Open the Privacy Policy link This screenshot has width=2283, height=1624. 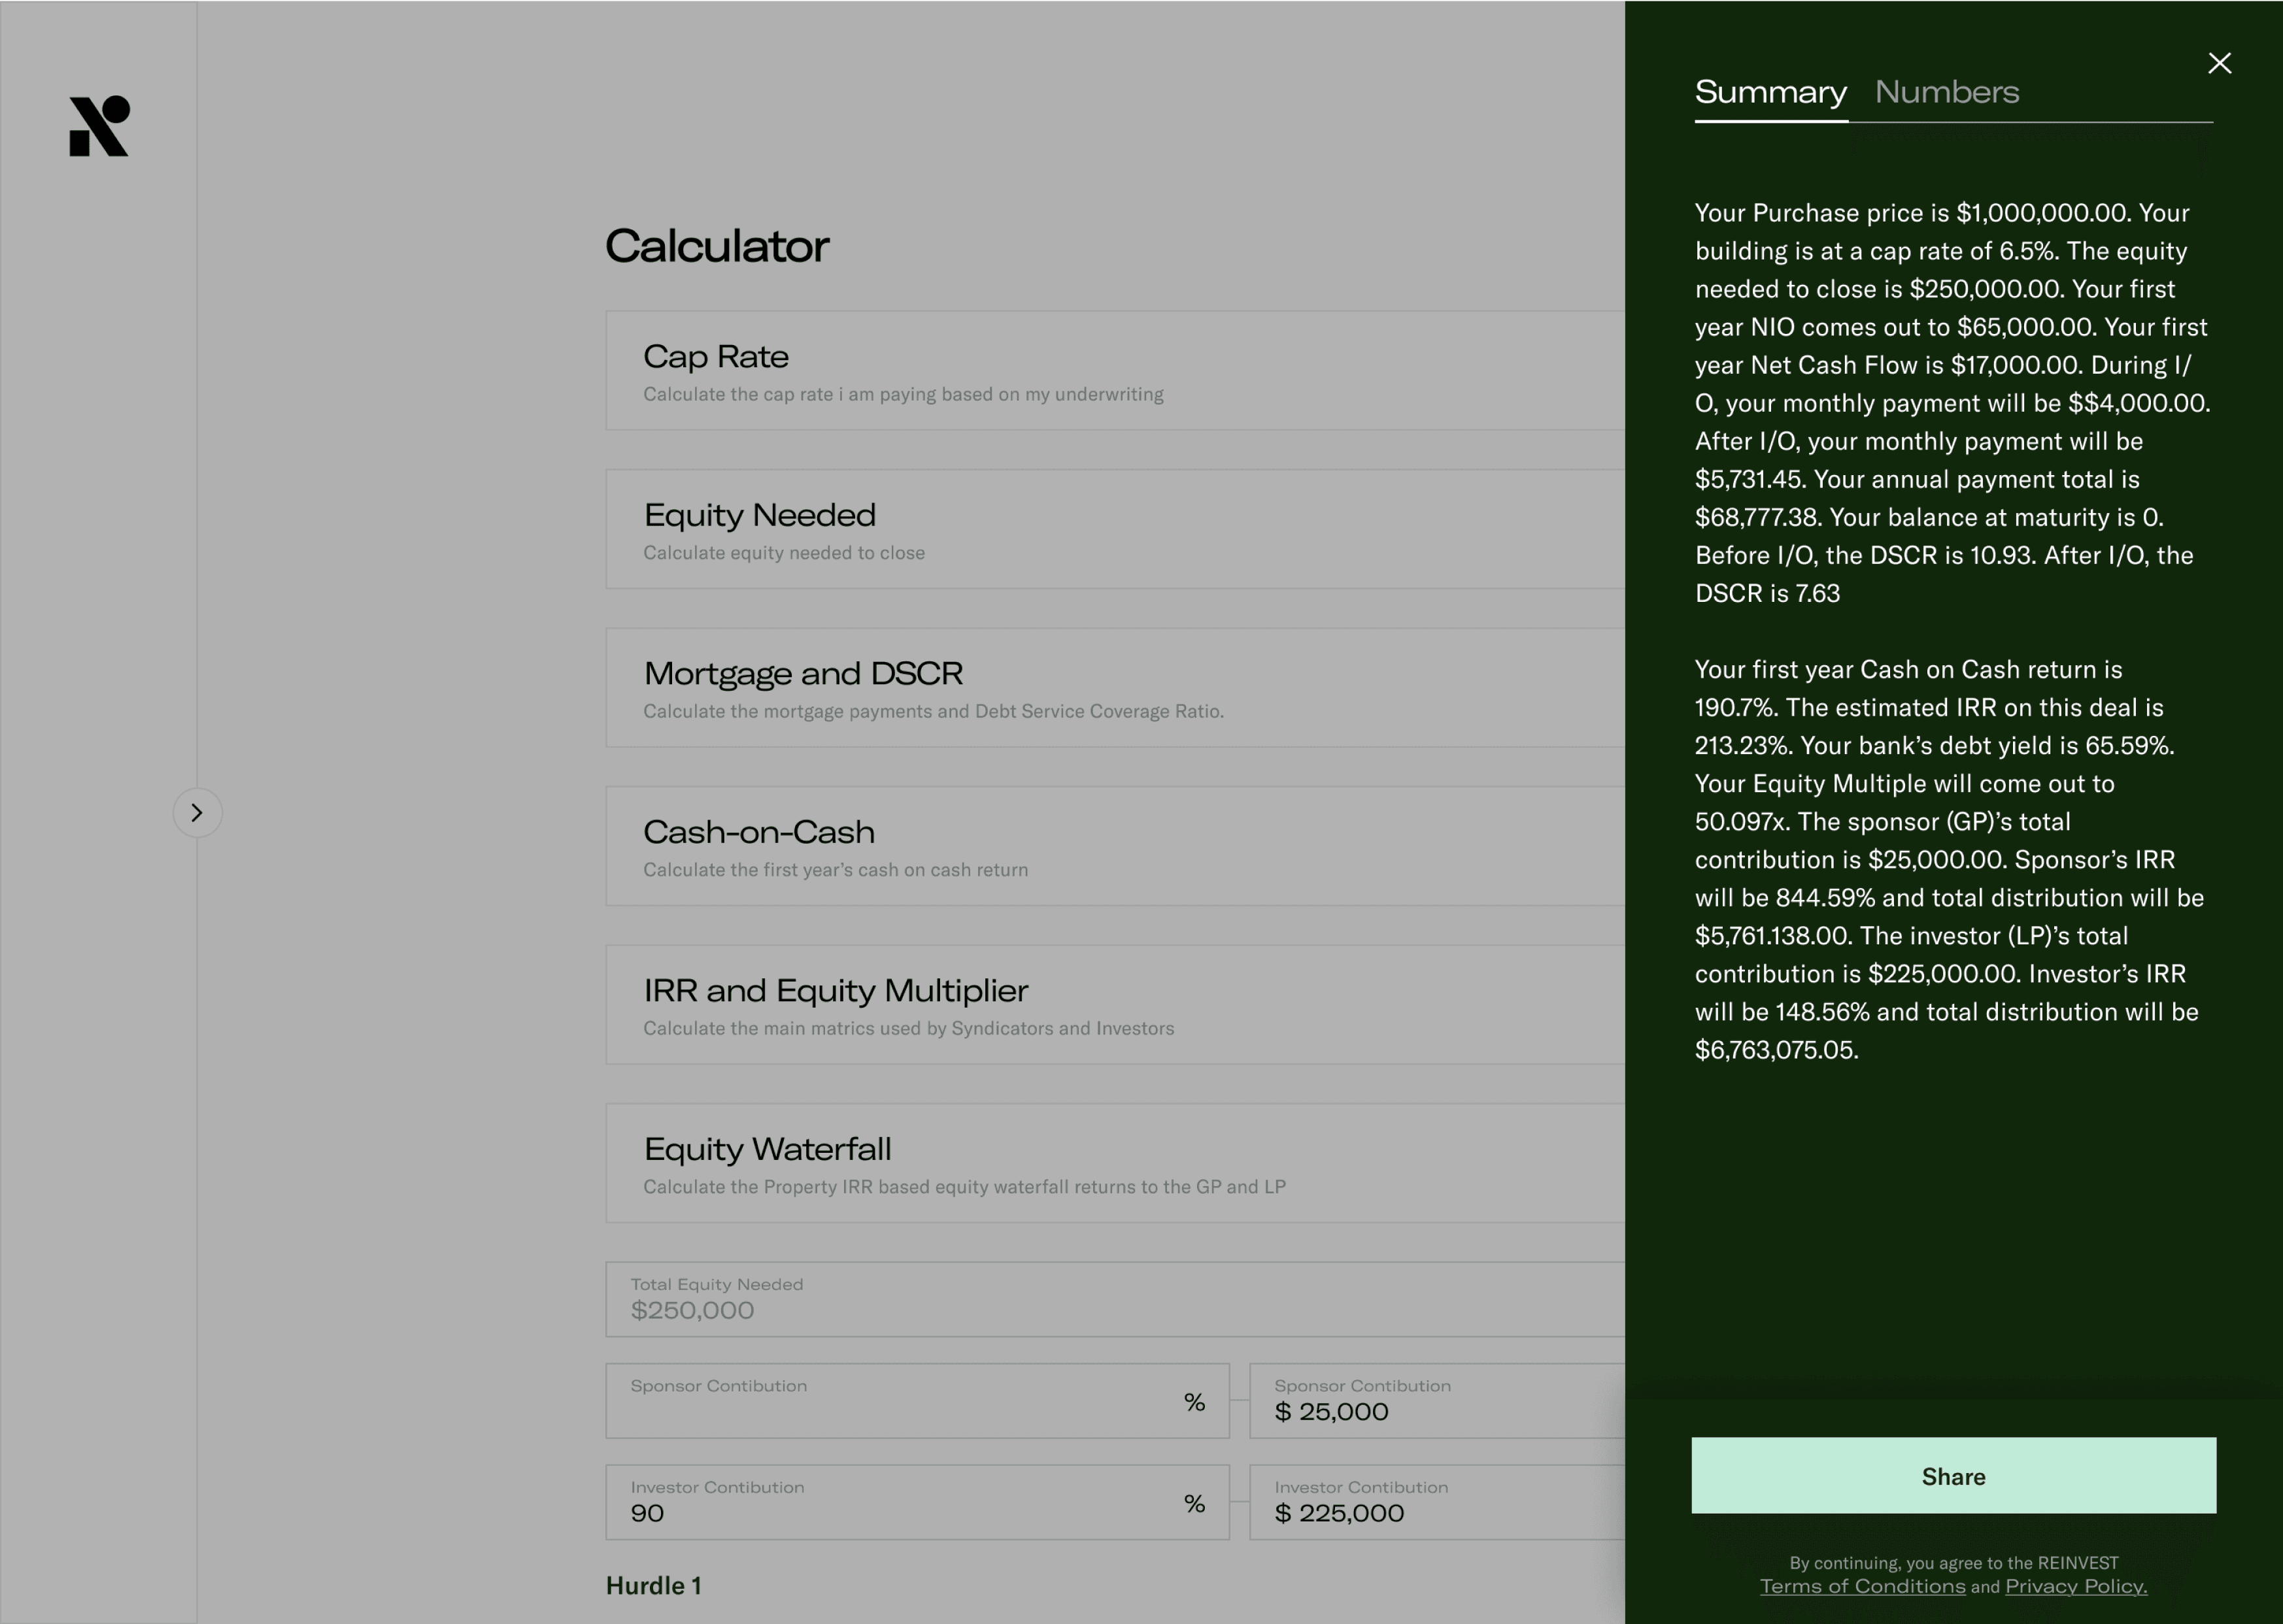2075,1587
